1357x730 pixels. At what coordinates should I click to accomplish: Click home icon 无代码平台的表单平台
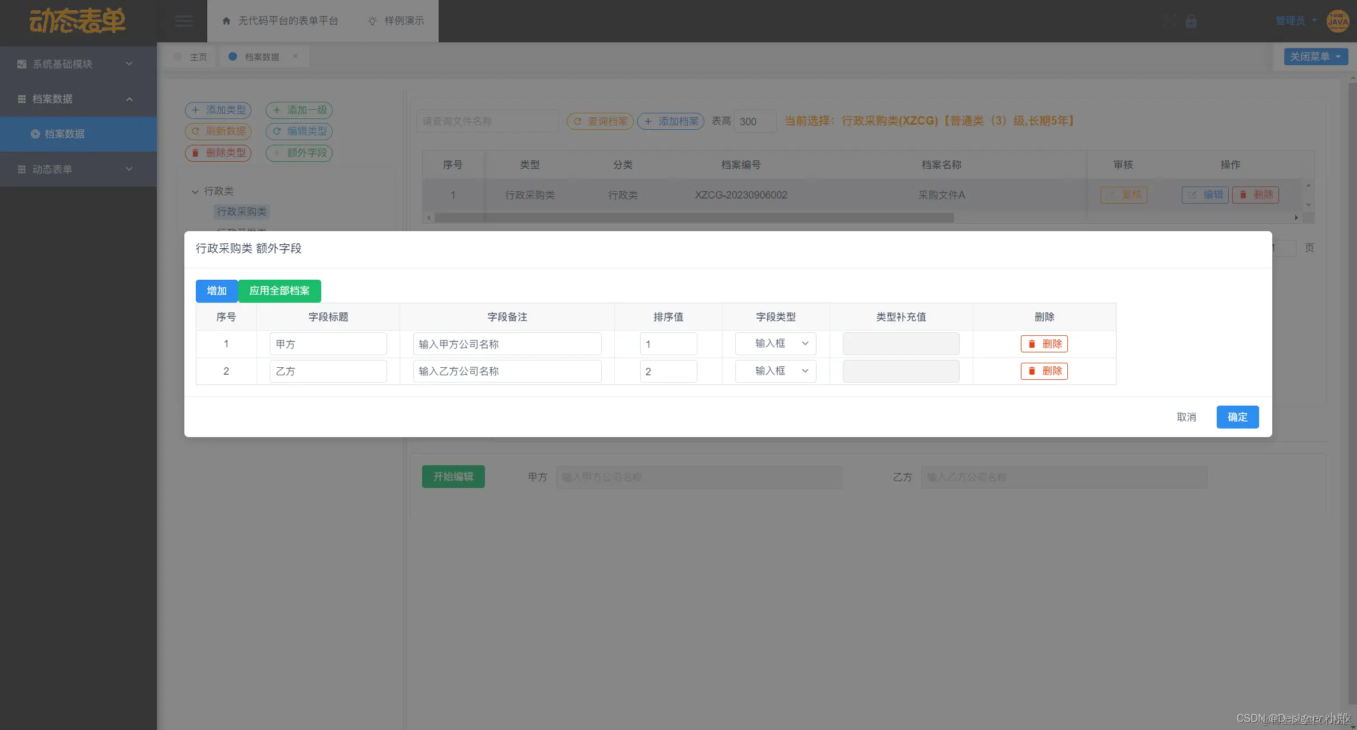(280, 21)
